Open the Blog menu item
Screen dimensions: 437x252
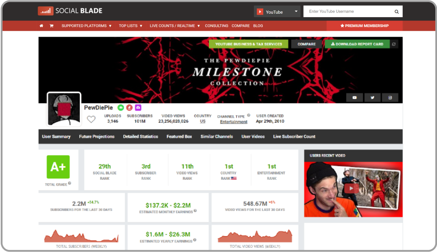click(x=258, y=26)
